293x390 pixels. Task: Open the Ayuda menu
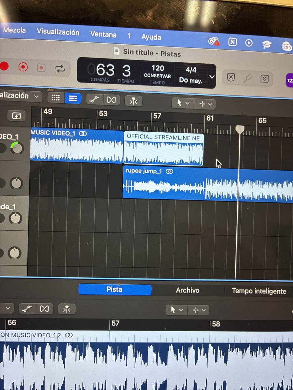click(151, 37)
